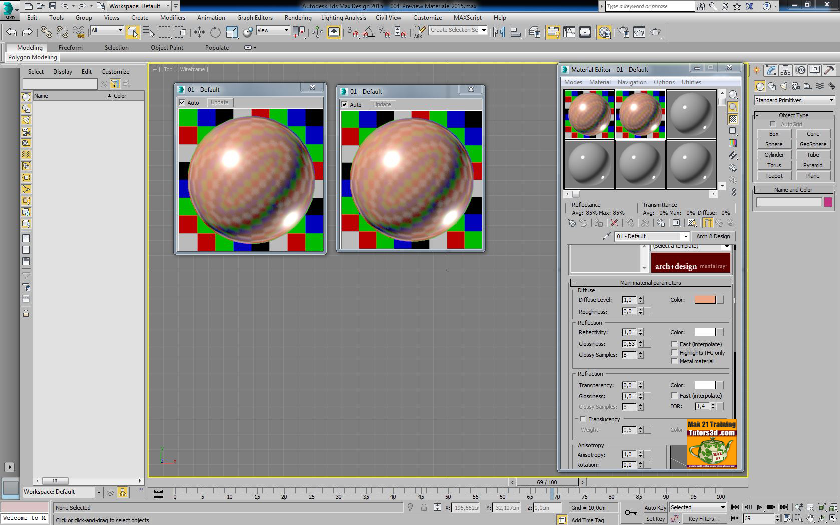Image resolution: width=840 pixels, height=525 pixels.
Task: Open the Diffuse color swatch
Action: coord(705,300)
